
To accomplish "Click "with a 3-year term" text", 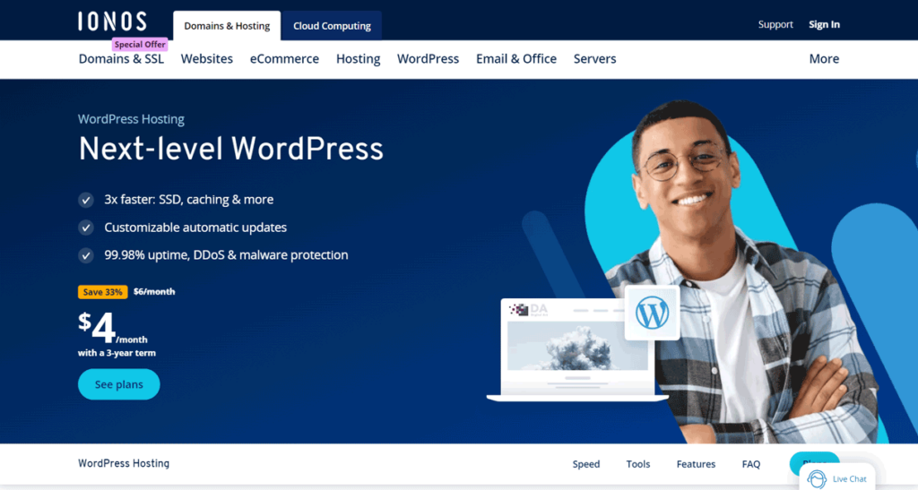I will (117, 353).
